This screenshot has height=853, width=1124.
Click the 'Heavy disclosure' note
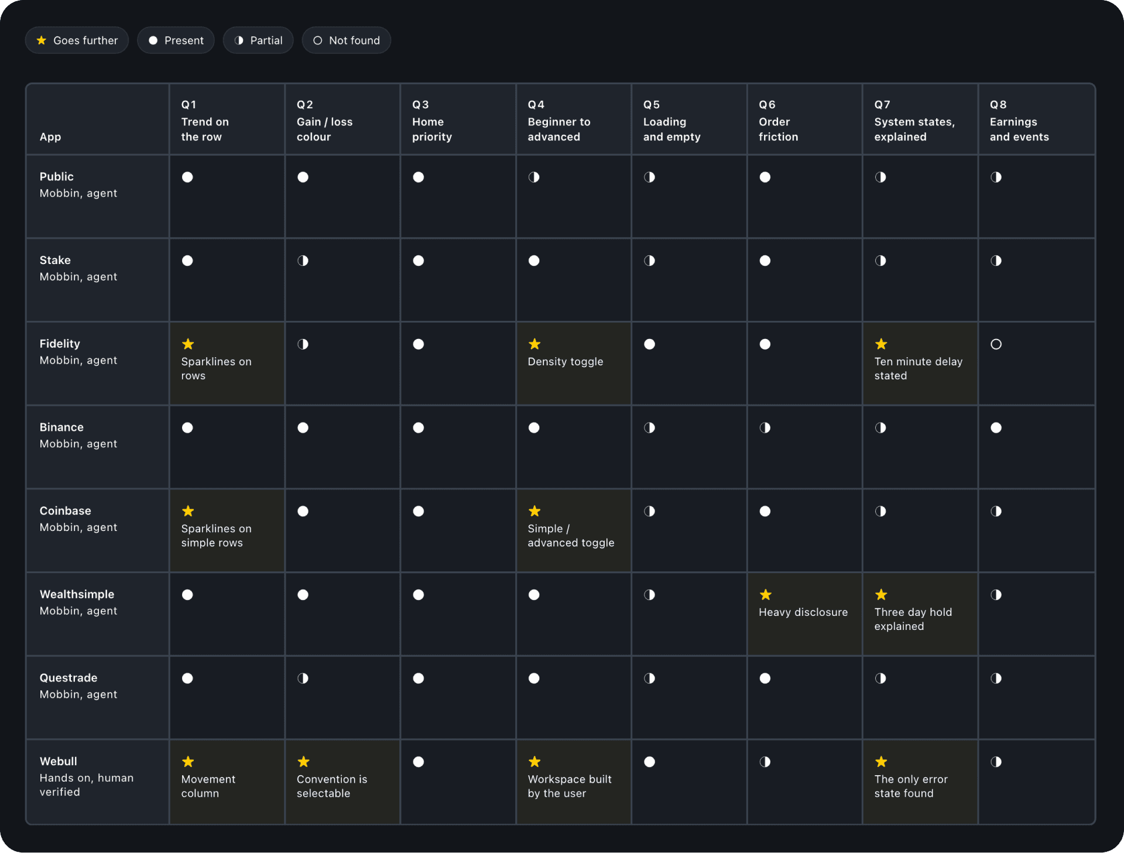(x=803, y=612)
